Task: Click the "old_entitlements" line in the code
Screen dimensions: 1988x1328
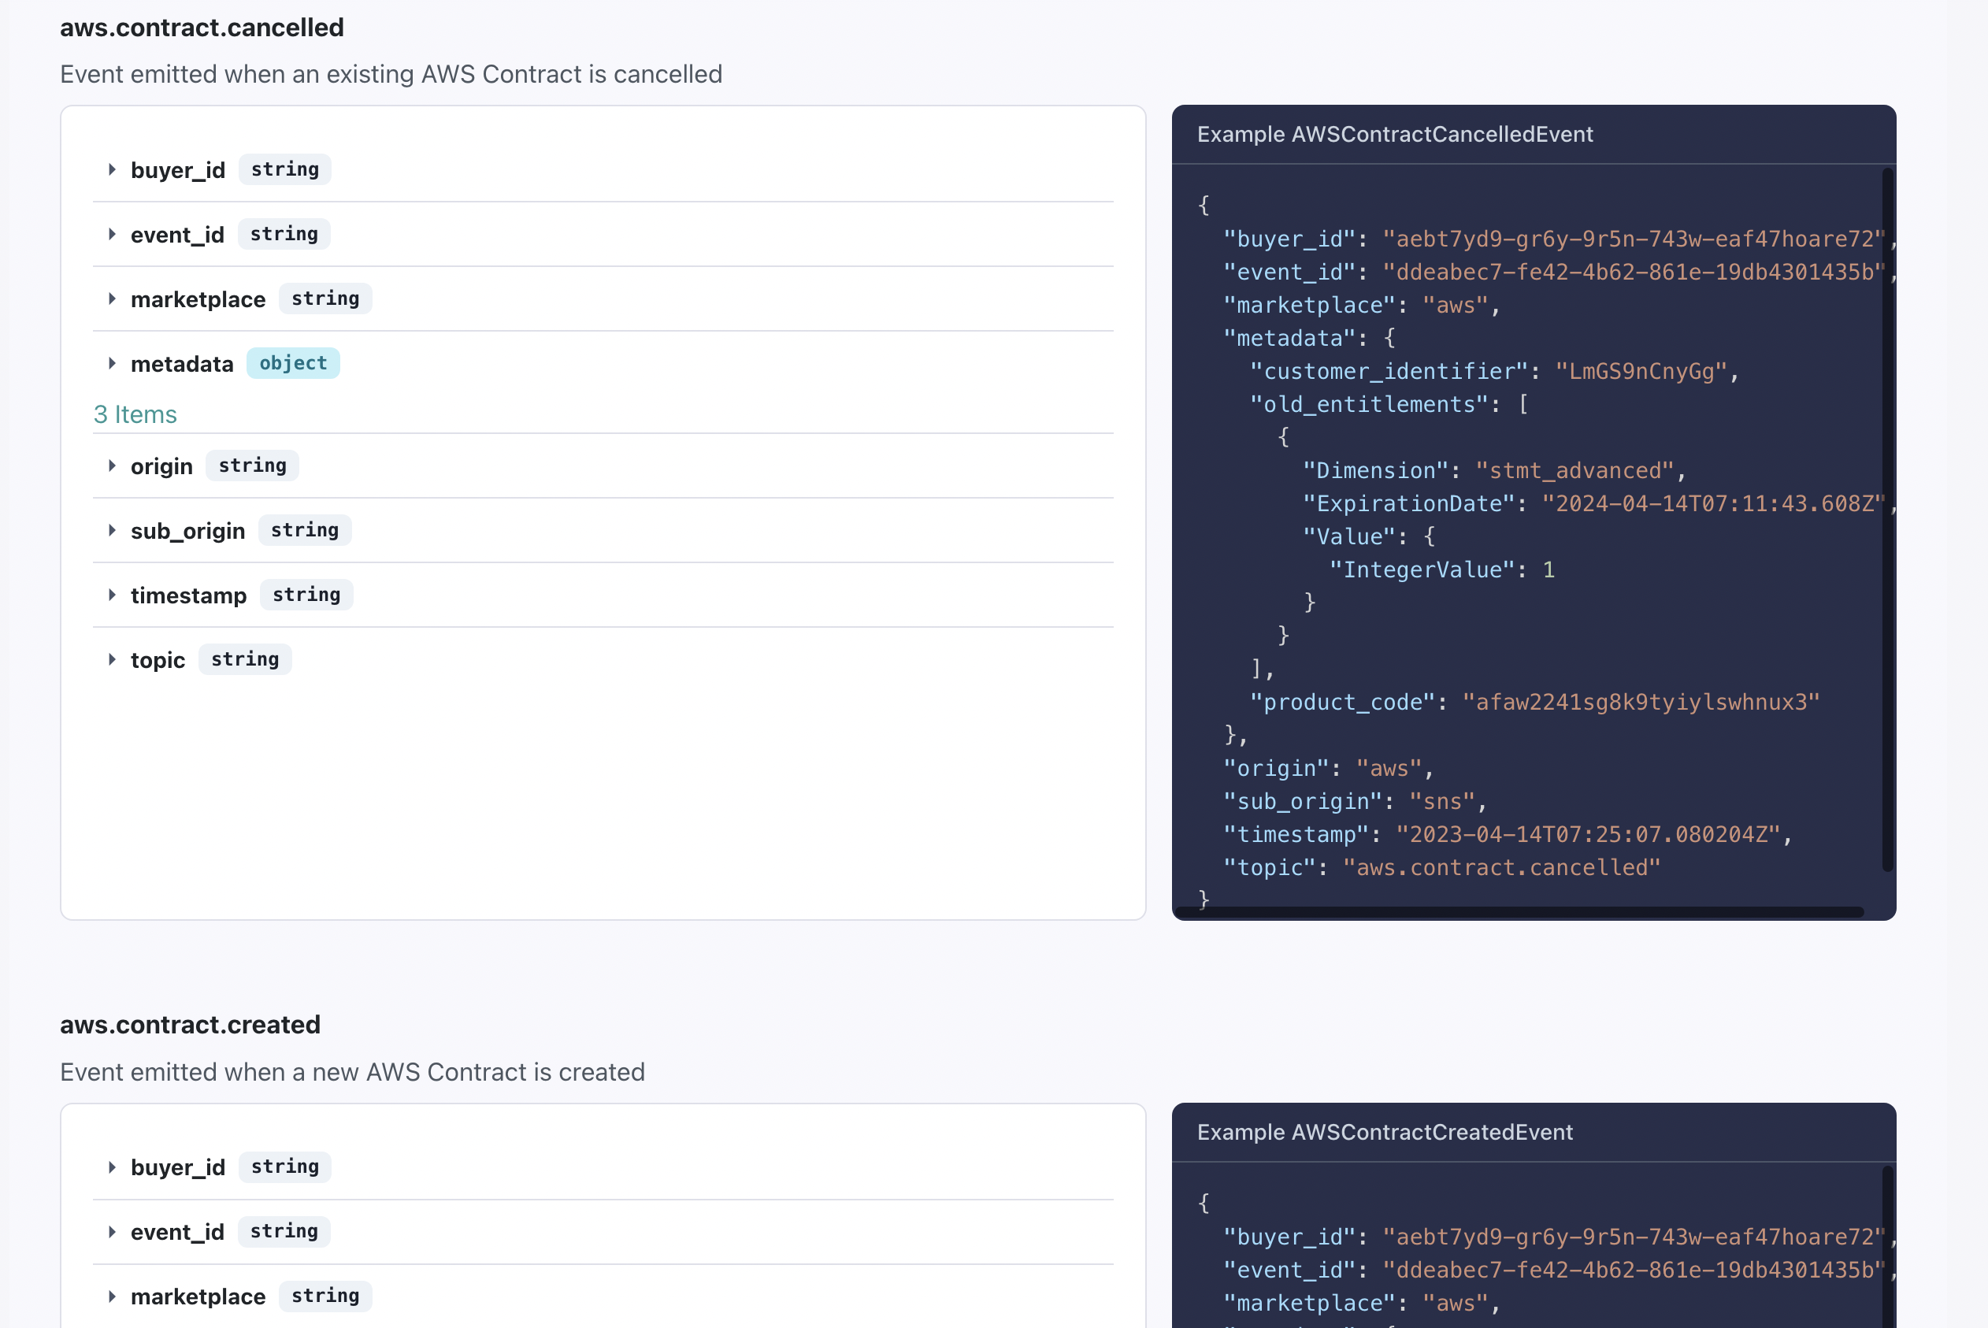Action: point(1389,404)
